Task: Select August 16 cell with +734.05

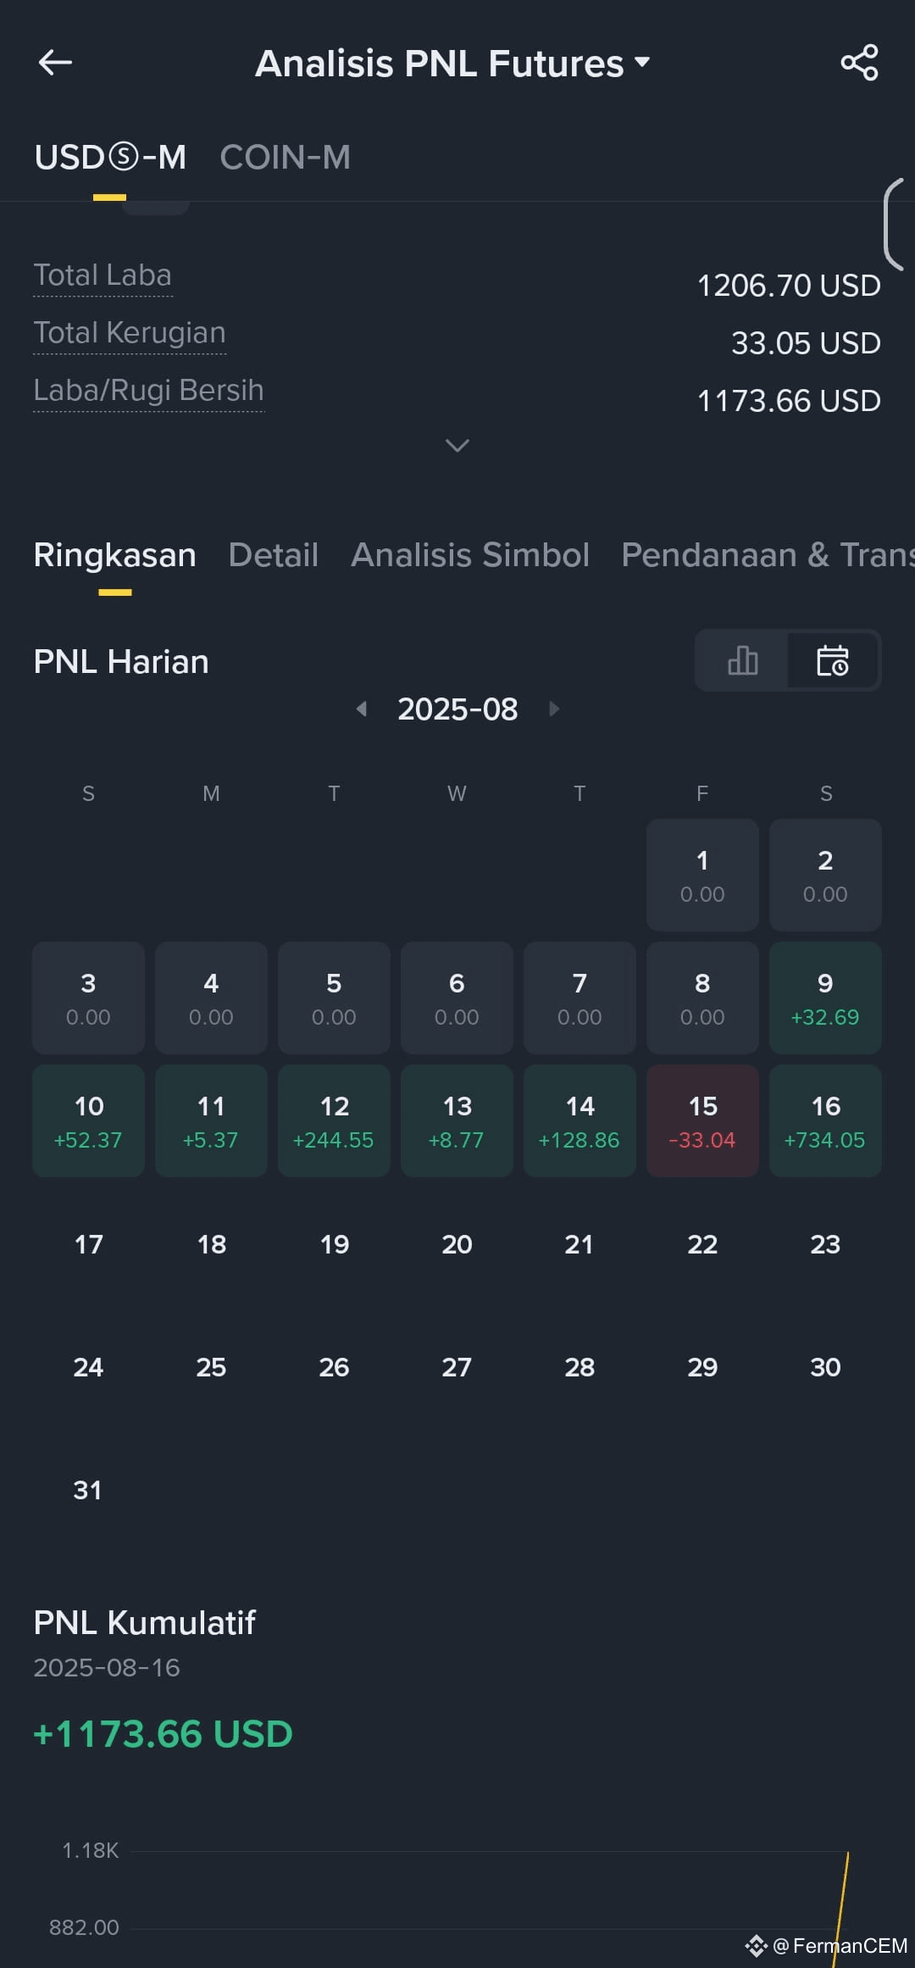Action: click(x=825, y=1120)
